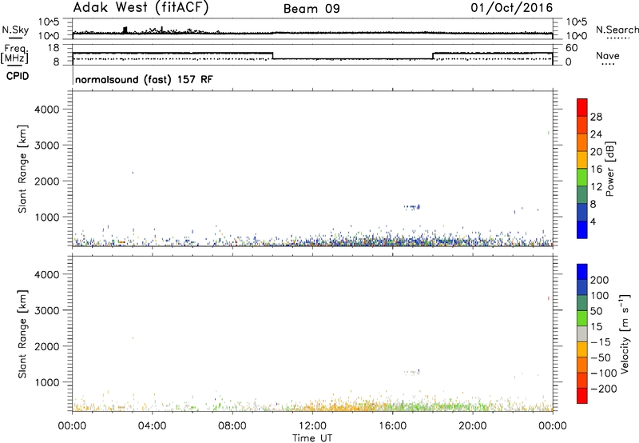Image resolution: width=639 pixels, height=443 pixels.
Task: Click the 'Nave' legend label
Action: 608,55
